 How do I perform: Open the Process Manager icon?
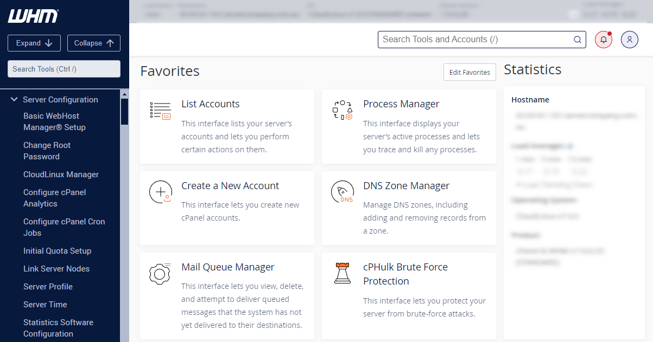[x=342, y=110]
